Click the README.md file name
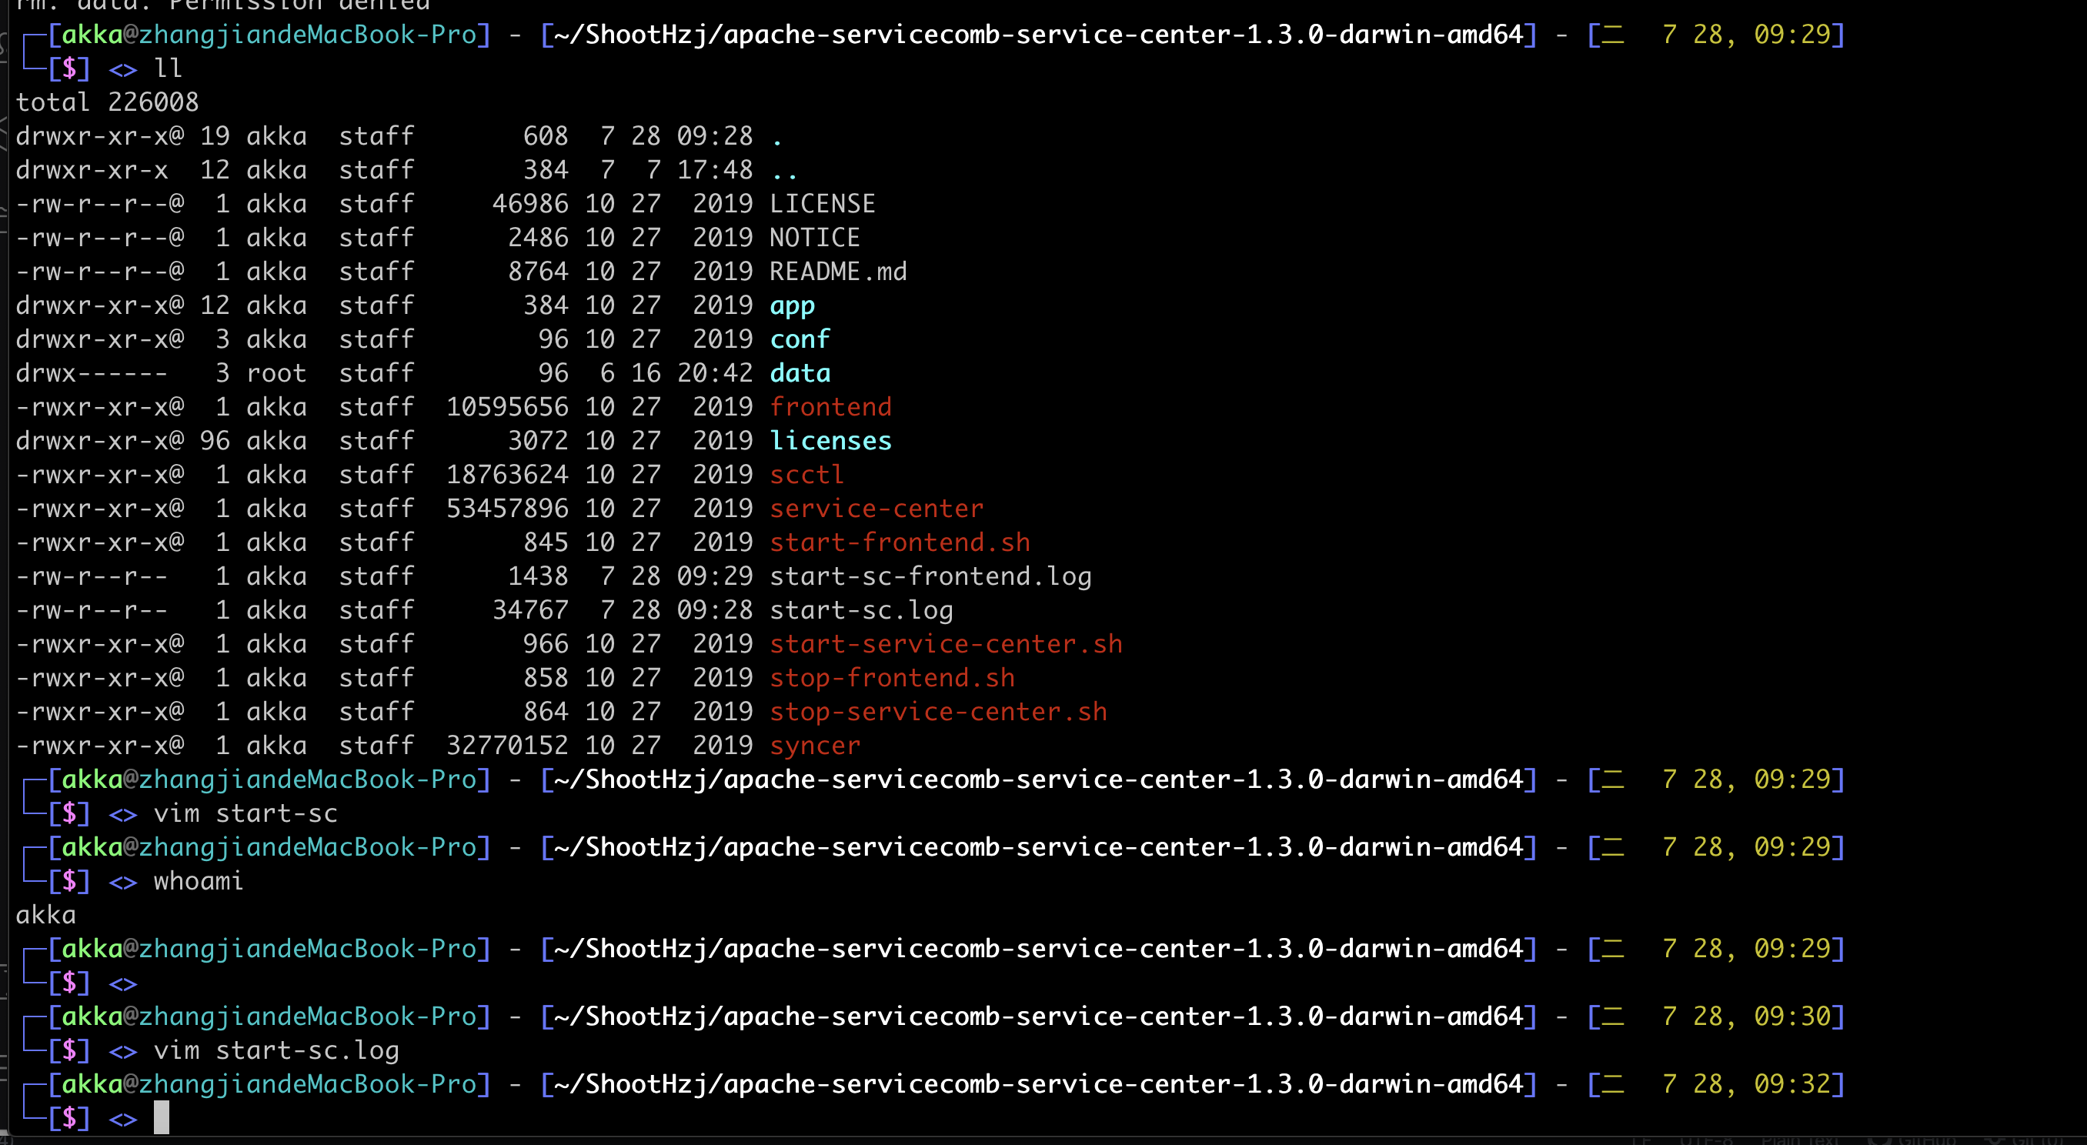This screenshot has height=1145, width=2087. [839, 272]
